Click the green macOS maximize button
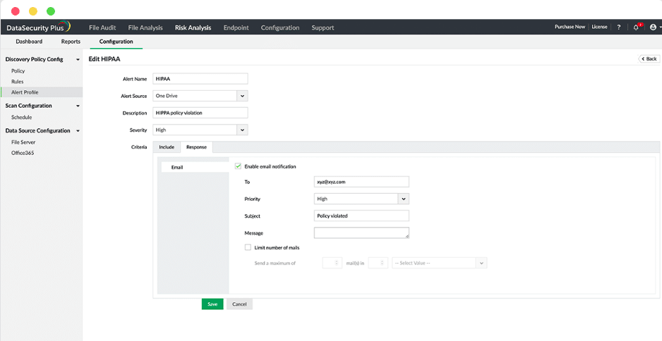Screen dimensions: 662x341 (x=51, y=11)
